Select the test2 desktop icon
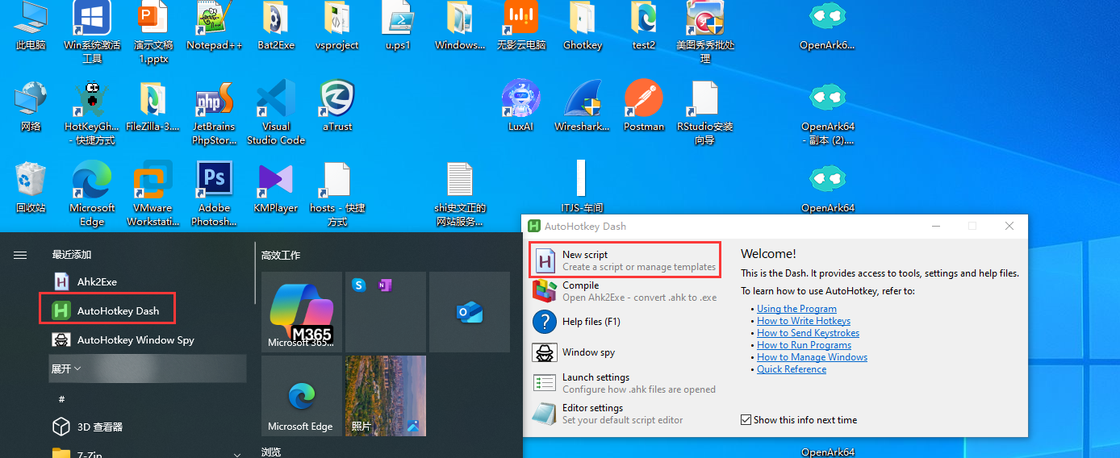 tap(644, 27)
